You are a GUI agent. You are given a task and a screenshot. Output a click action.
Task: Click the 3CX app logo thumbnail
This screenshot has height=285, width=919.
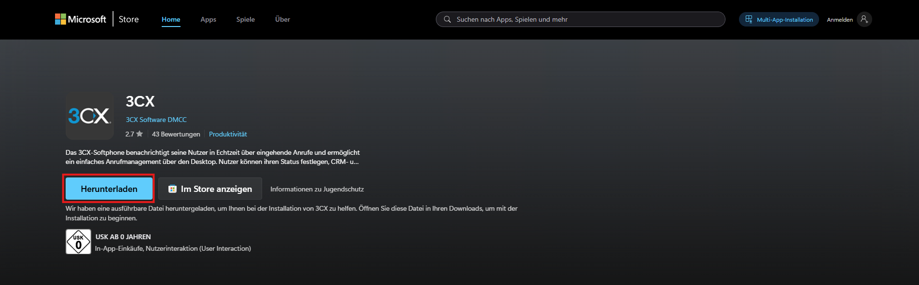[90, 116]
